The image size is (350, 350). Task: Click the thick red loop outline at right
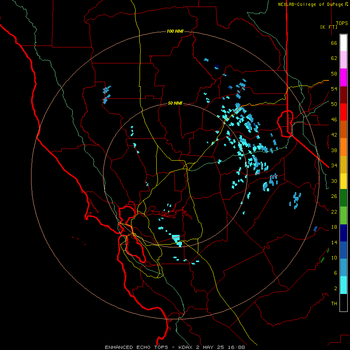point(285,123)
